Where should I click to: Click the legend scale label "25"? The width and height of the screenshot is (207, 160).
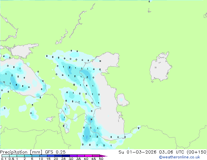pos(63,159)
